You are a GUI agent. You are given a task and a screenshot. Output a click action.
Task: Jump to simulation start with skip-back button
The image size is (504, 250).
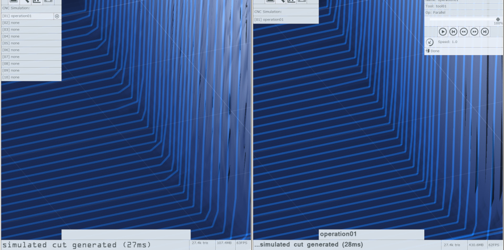click(453, 31)
